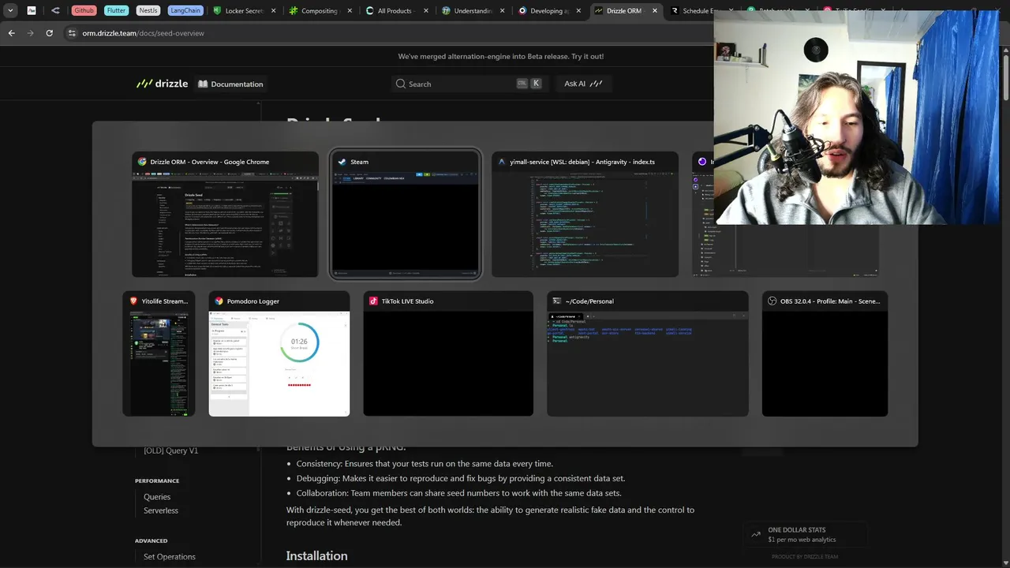Open the TikTok LIVE Studio window

point(448,353)
